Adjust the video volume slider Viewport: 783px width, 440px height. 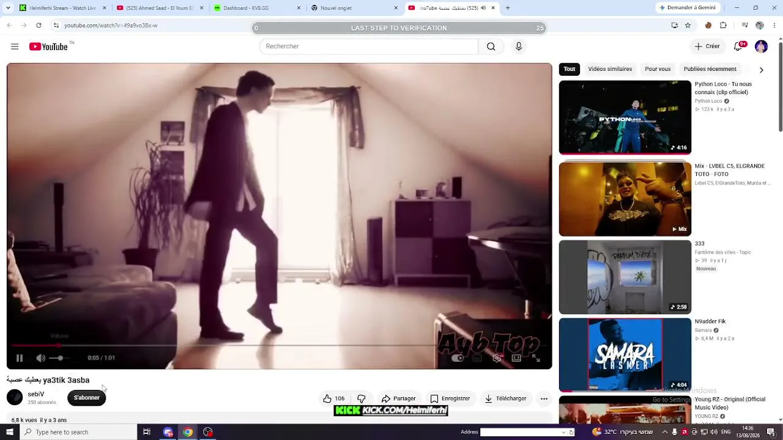(60, 358)
